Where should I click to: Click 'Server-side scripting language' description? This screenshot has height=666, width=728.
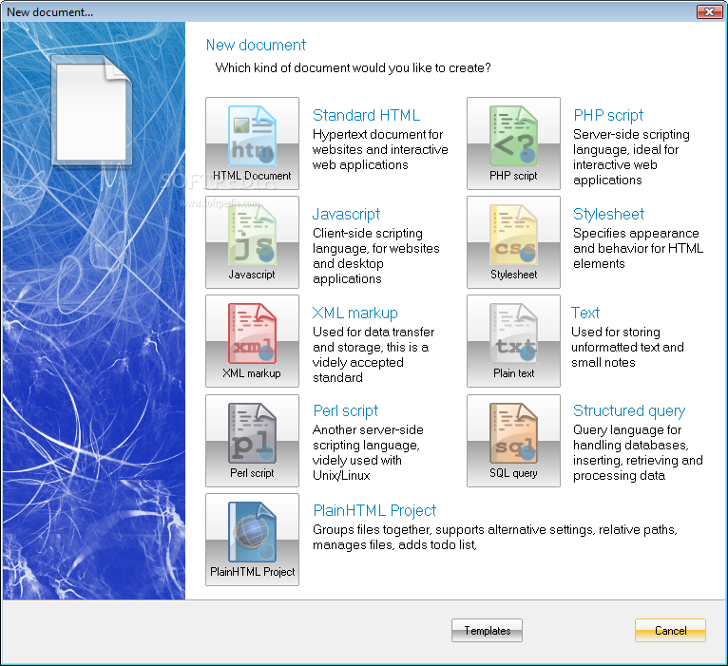(631, 157)
